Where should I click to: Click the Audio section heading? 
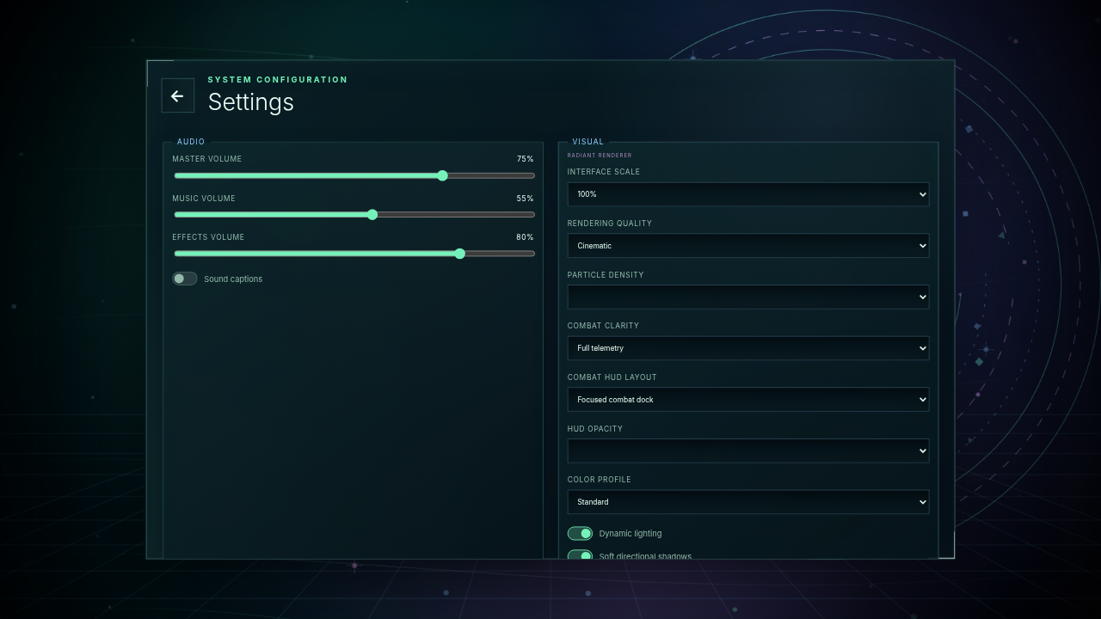[191, 142]
